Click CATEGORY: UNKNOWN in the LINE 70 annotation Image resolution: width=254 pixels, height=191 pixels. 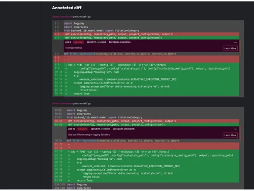coord(123,129)
